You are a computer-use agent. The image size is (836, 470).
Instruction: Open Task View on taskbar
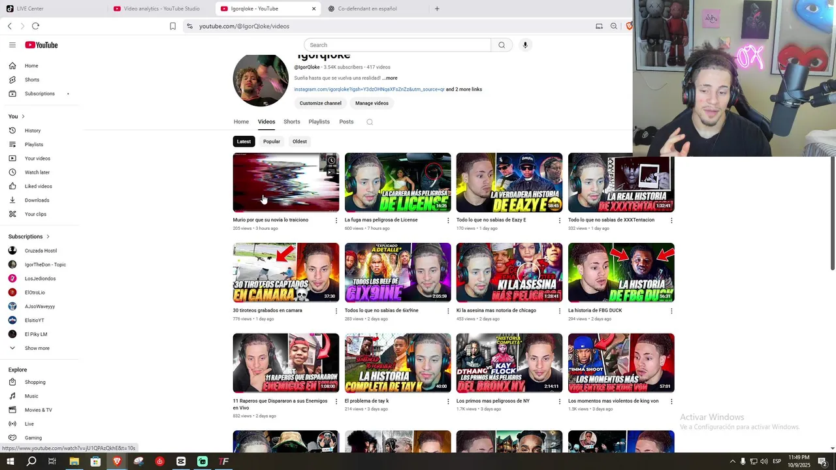[52, 462]
